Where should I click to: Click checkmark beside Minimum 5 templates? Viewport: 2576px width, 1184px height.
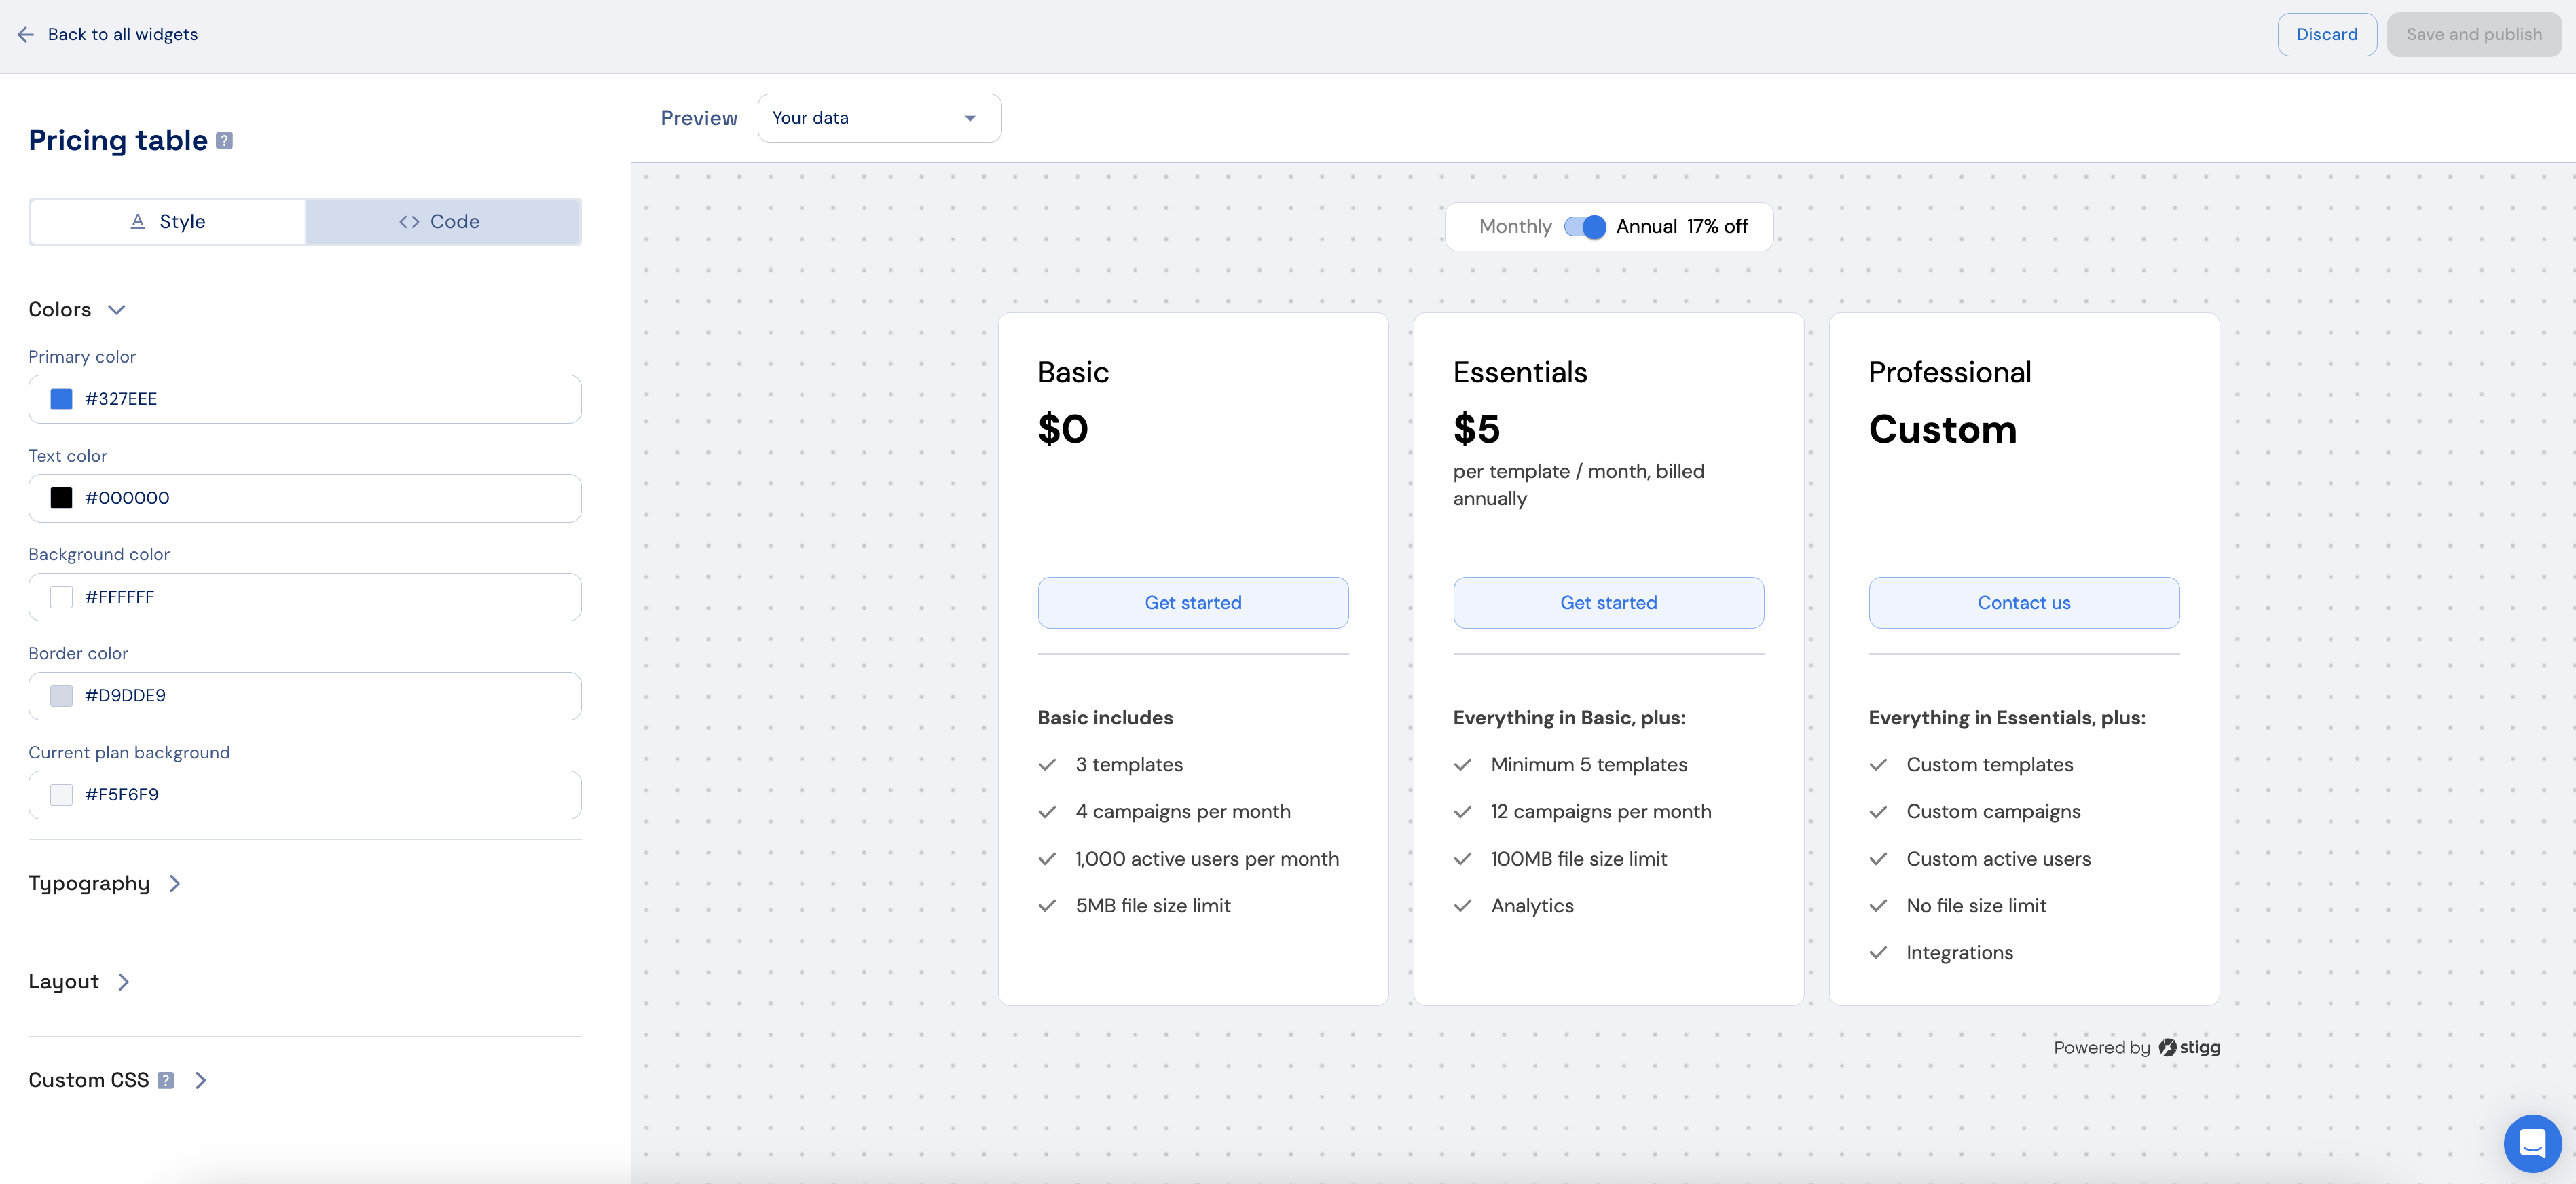click(x=1463, y=765)
